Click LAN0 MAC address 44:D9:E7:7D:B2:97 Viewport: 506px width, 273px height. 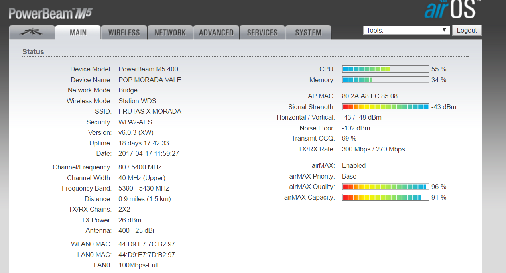coord(147,255)
